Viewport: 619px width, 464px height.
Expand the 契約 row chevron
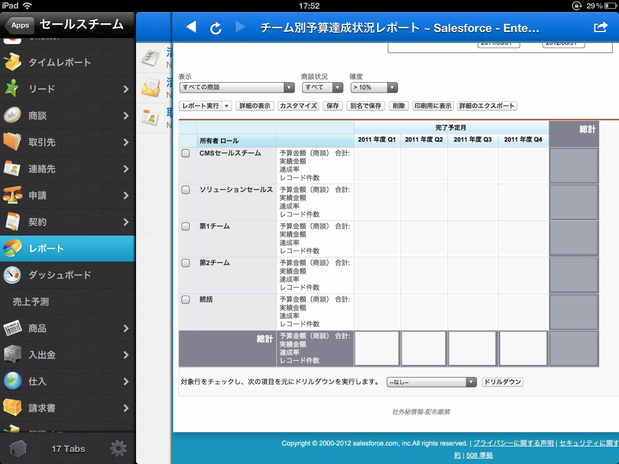pyautogui.click(x=126, y=222)
